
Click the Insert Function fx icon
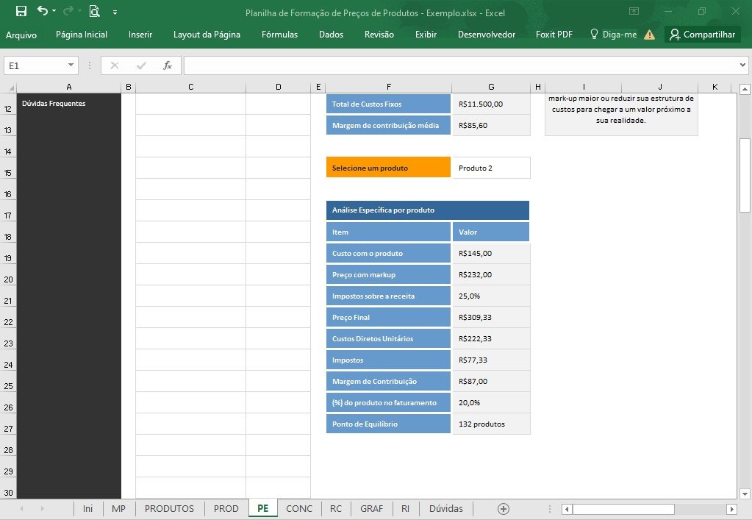point(168,65)
